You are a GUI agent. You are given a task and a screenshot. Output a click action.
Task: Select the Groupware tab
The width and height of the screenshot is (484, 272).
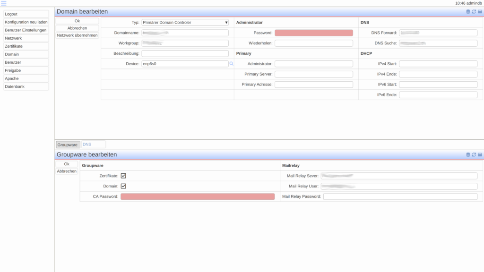tap(68, 144)
